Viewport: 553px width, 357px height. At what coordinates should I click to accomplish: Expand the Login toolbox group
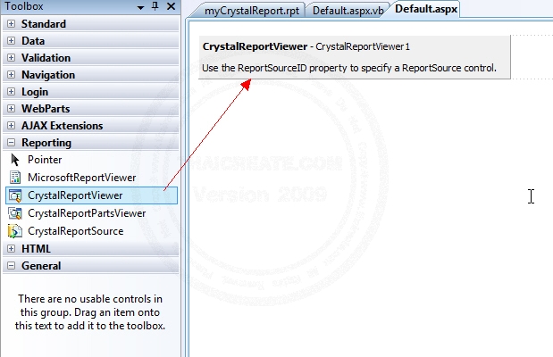click(x=12, y=91)
